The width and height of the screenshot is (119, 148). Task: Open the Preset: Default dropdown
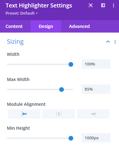[x=21, y=13]
